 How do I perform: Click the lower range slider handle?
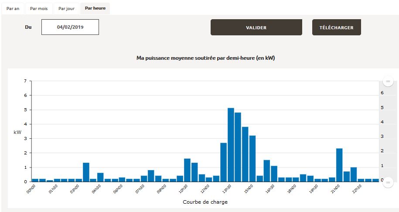pyautogui.click(x=388, y=183)
